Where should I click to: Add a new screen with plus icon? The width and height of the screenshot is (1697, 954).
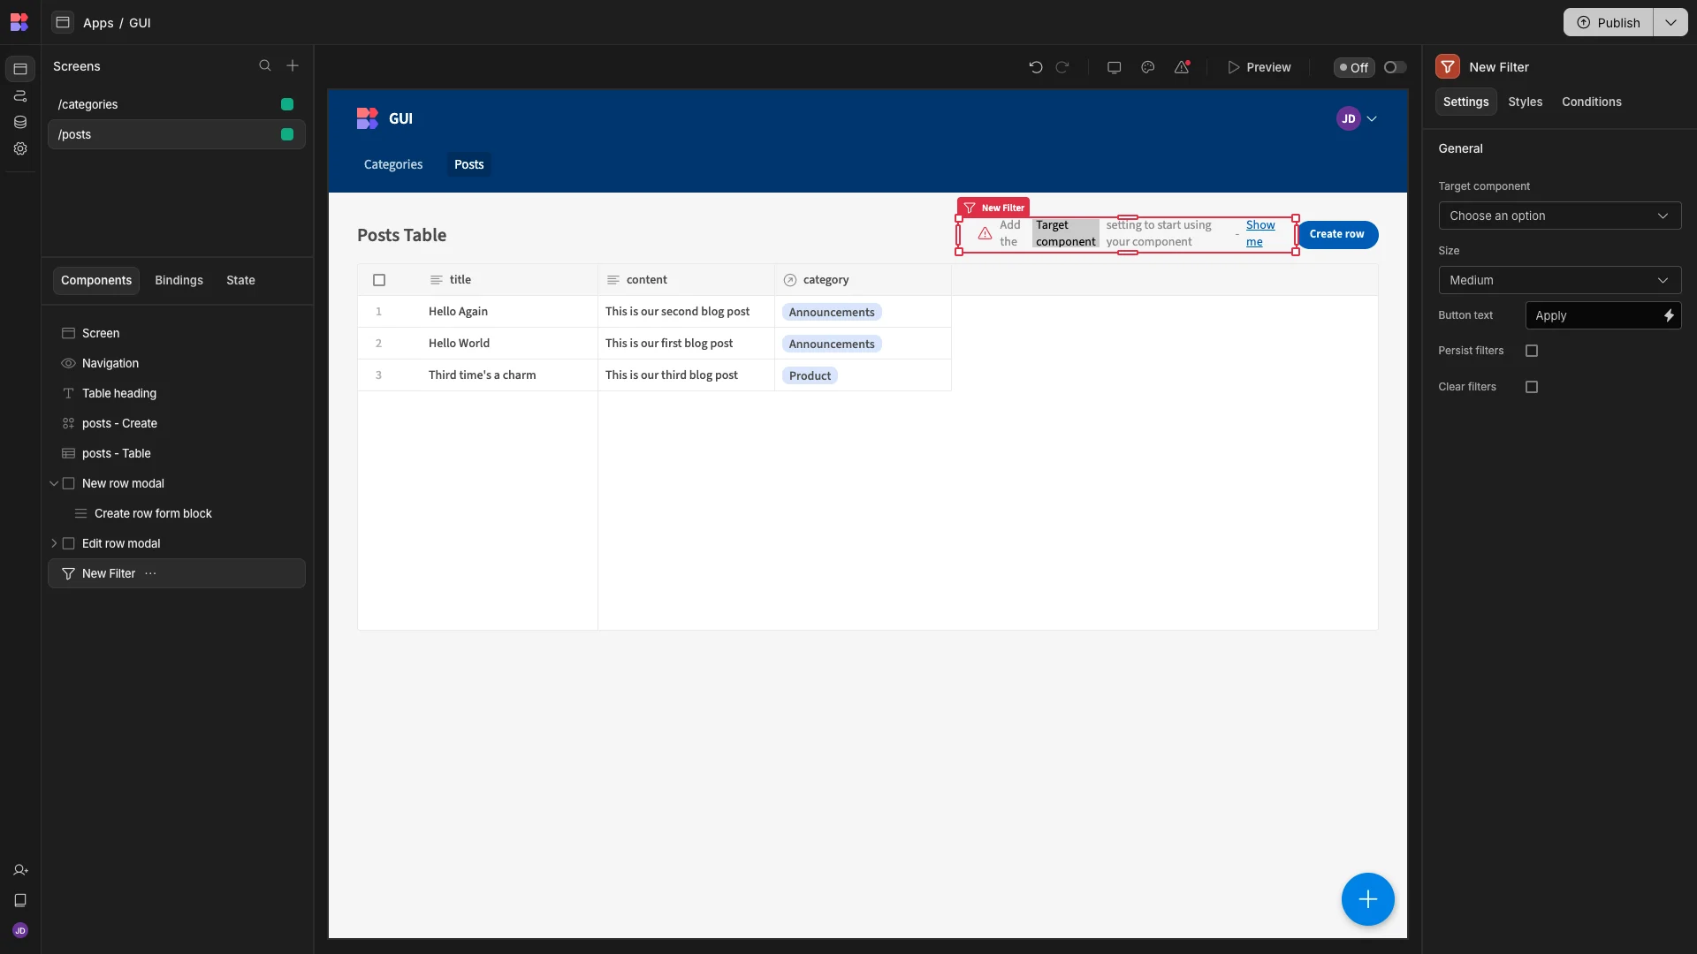[x=293, y=66]
